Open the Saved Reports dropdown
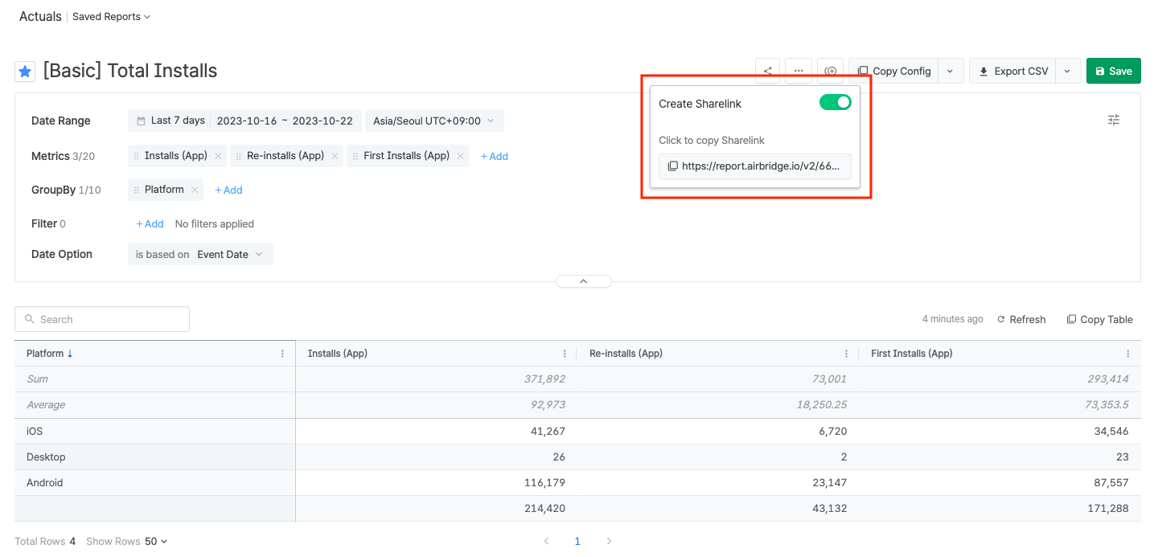Viewport: 1154px width, 557px height. tap(111, 17)
